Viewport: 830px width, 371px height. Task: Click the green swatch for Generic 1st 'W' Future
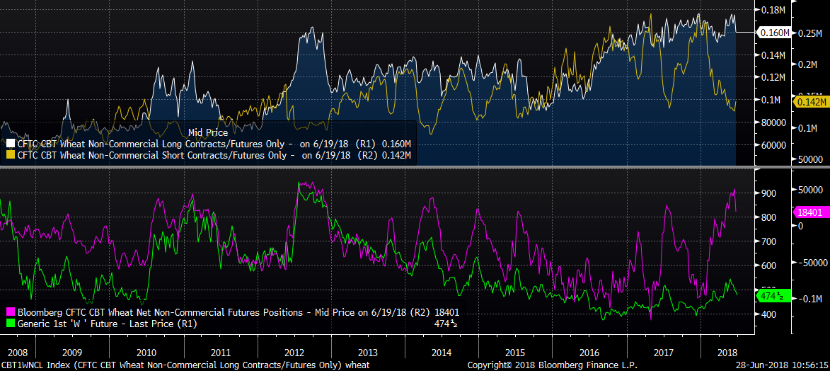tap(11, 324)
